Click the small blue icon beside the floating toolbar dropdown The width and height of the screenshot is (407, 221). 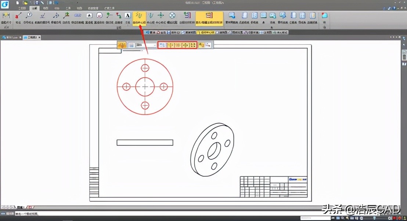tap(132, 45)
